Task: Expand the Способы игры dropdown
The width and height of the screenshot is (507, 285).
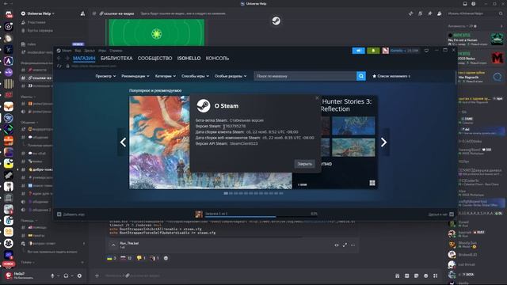Action: (x=195, y=76)
